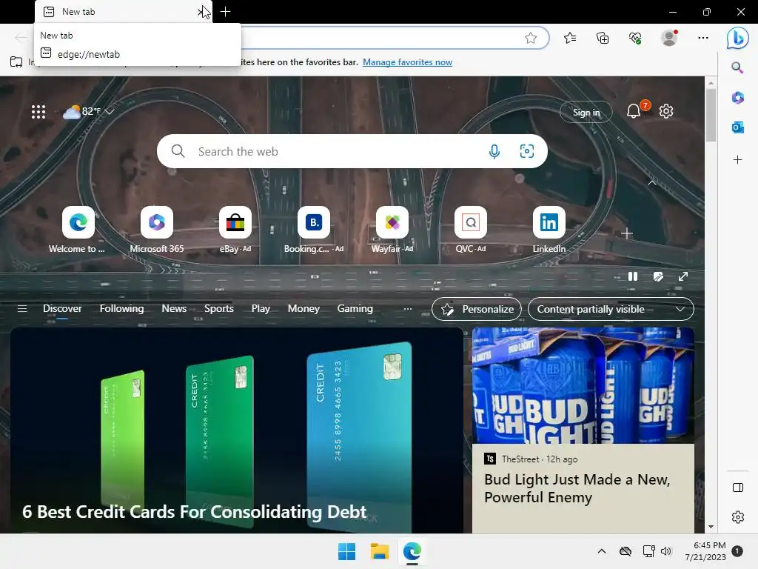Show hidden system tray icons
Viewport: 758px width, 569px height.
[601, 551]
